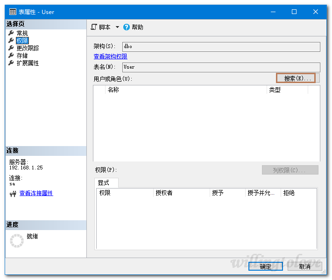Click the progress spinner ring

pos(17,241)
